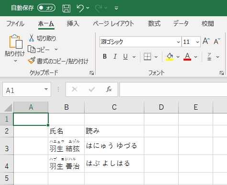This screenshot has height=185, width=227.
Task: Switch to the ホーム tab
Action: (46, 24)
